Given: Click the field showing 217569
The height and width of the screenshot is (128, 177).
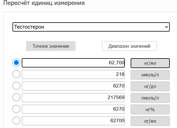Looking at the screenshot, I should tap(73, 98).
